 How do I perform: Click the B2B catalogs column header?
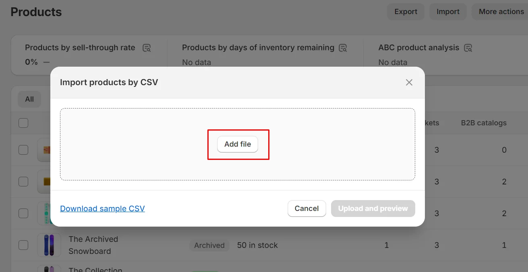tap(483, 123)
